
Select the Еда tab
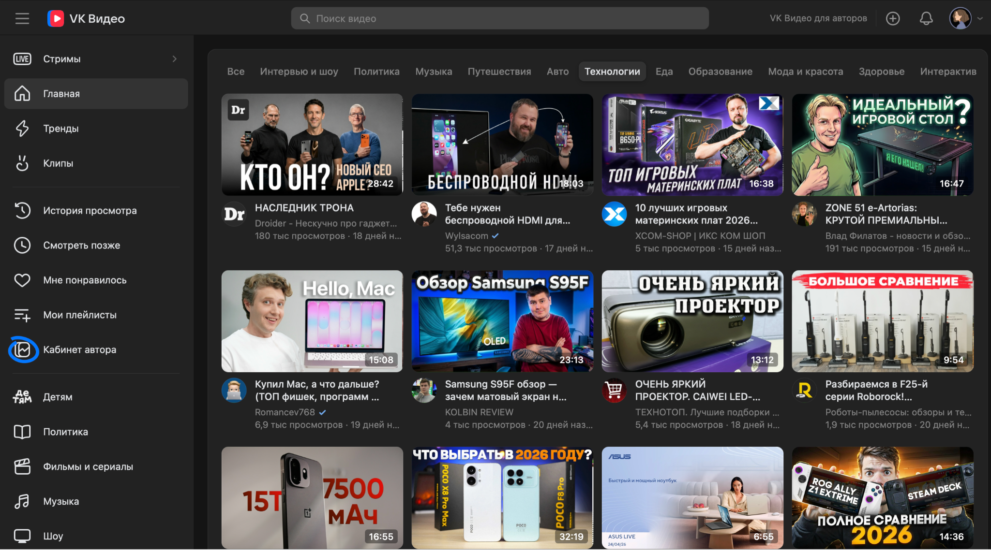pyautogui.click(x=664, y=72)
